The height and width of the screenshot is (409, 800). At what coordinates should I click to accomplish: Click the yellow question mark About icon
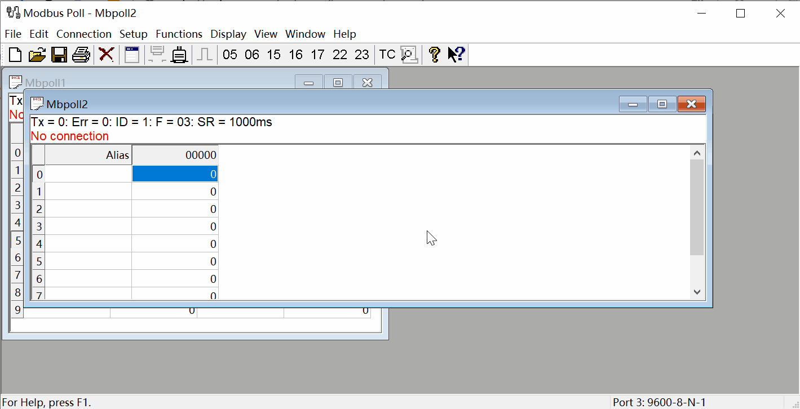tap(434, 55)
